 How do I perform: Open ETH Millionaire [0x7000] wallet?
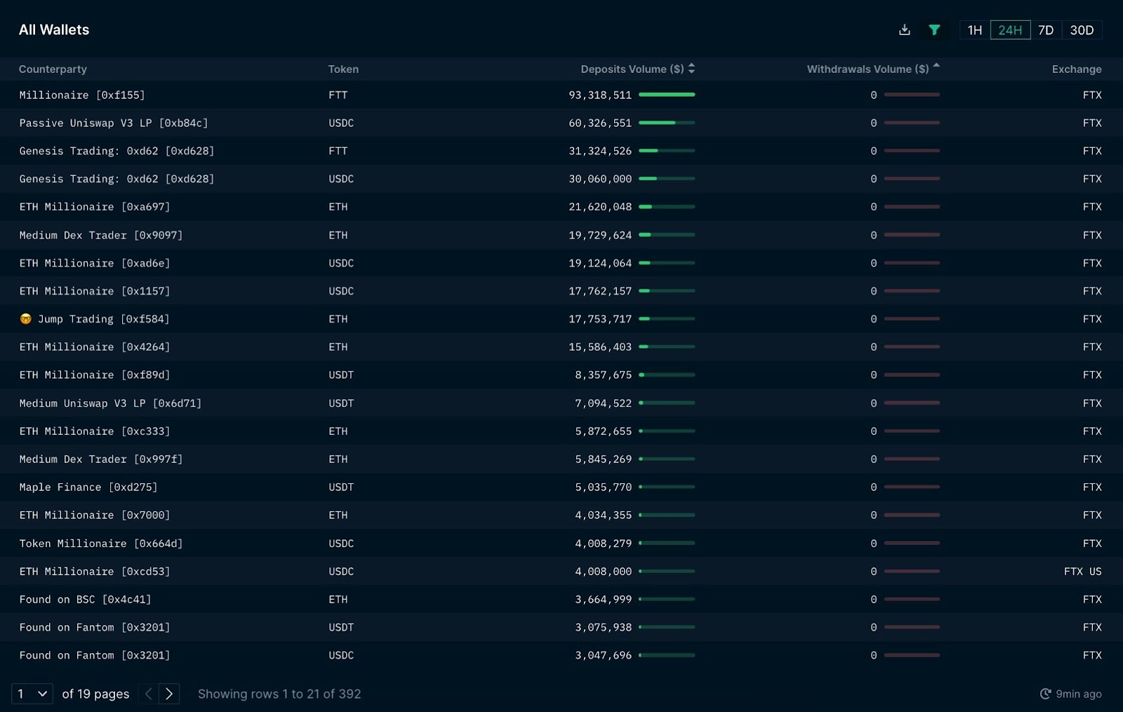coord(95,516)
